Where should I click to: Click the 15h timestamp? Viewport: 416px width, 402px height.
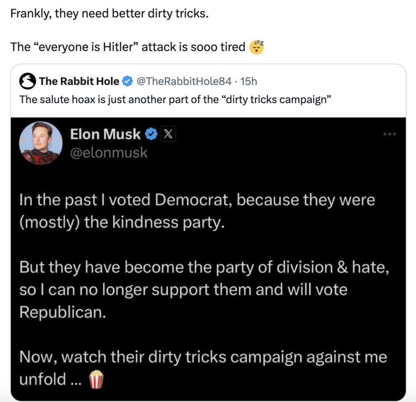click(x=249, y=81)
